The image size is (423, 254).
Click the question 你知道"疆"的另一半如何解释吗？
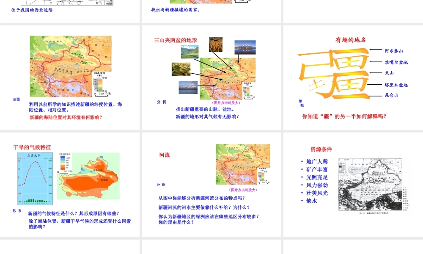[344, 116]
